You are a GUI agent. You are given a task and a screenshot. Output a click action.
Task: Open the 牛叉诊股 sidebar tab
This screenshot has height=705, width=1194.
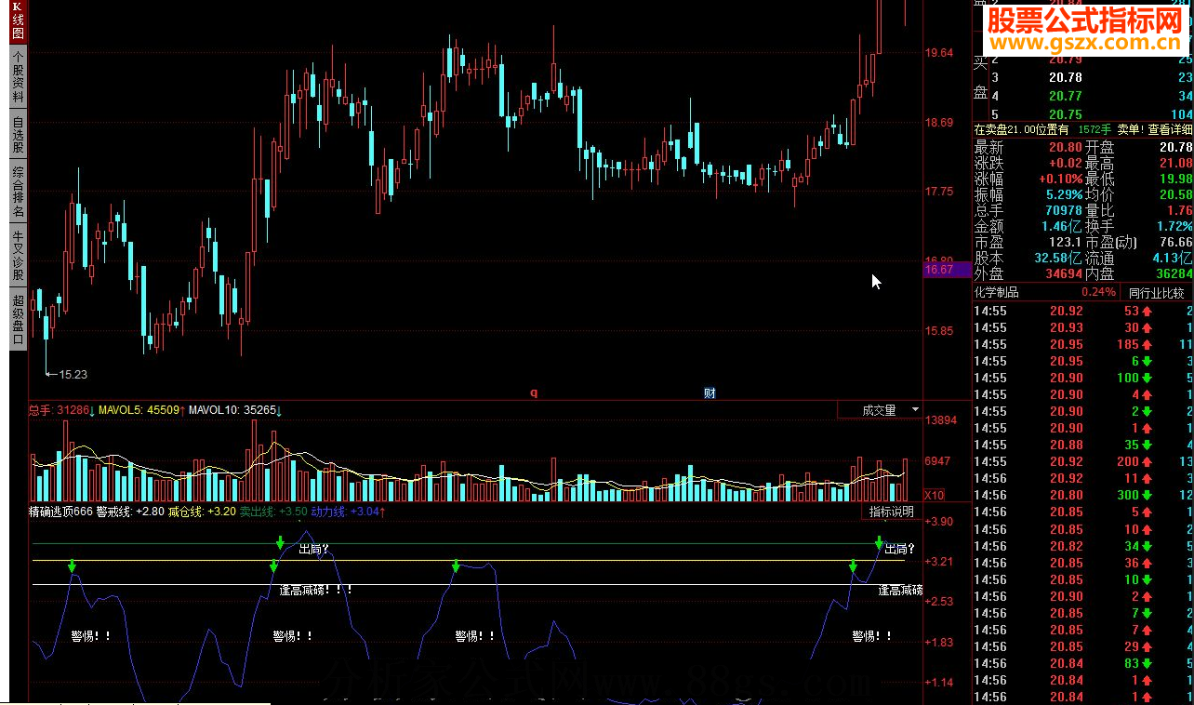18,255
